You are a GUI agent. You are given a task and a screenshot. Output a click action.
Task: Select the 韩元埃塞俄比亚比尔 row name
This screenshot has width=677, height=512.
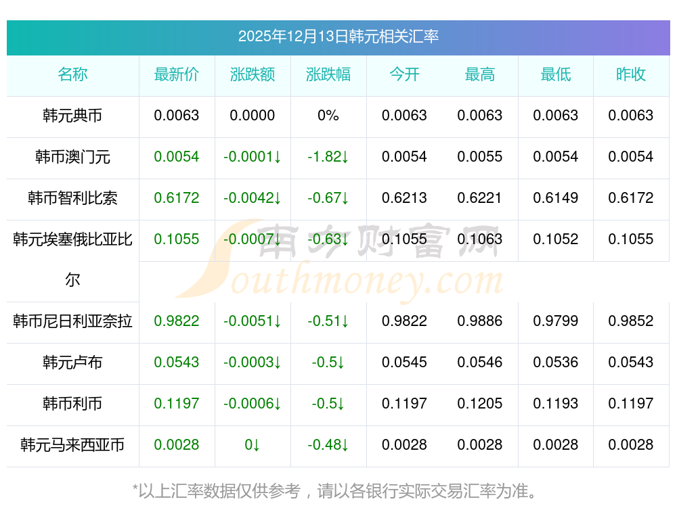click(72, 259)
